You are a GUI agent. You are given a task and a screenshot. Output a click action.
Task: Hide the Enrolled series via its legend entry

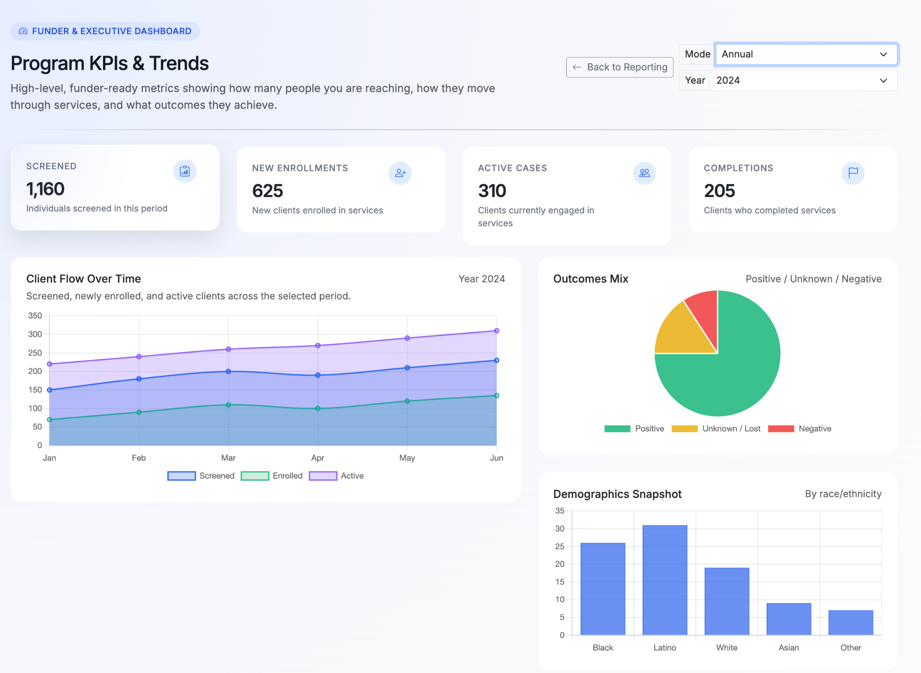point(272,476)
